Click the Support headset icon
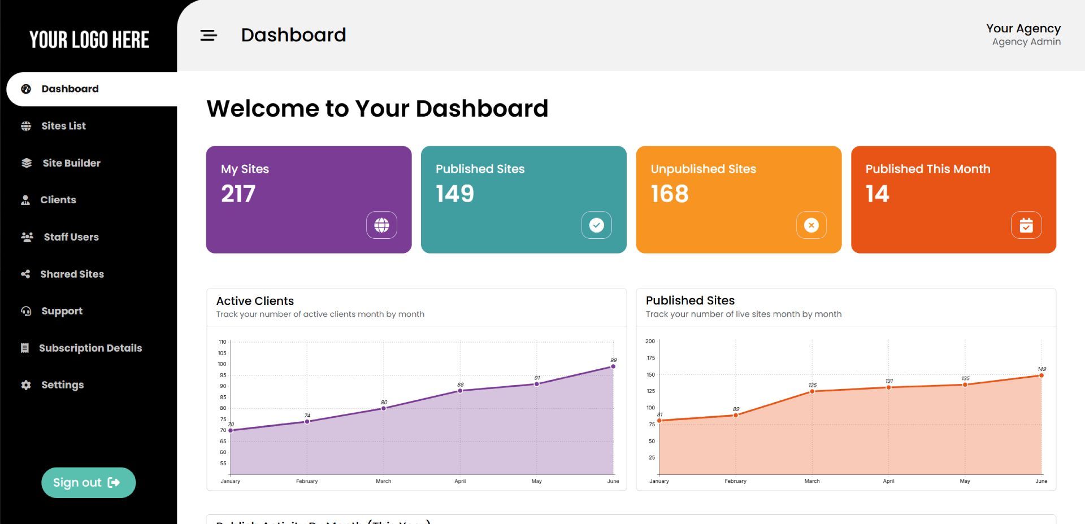 click(26, 311)
